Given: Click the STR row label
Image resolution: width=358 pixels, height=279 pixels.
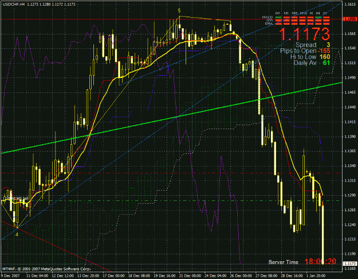Looking at the screenshot, I should (x=270, y=20).
